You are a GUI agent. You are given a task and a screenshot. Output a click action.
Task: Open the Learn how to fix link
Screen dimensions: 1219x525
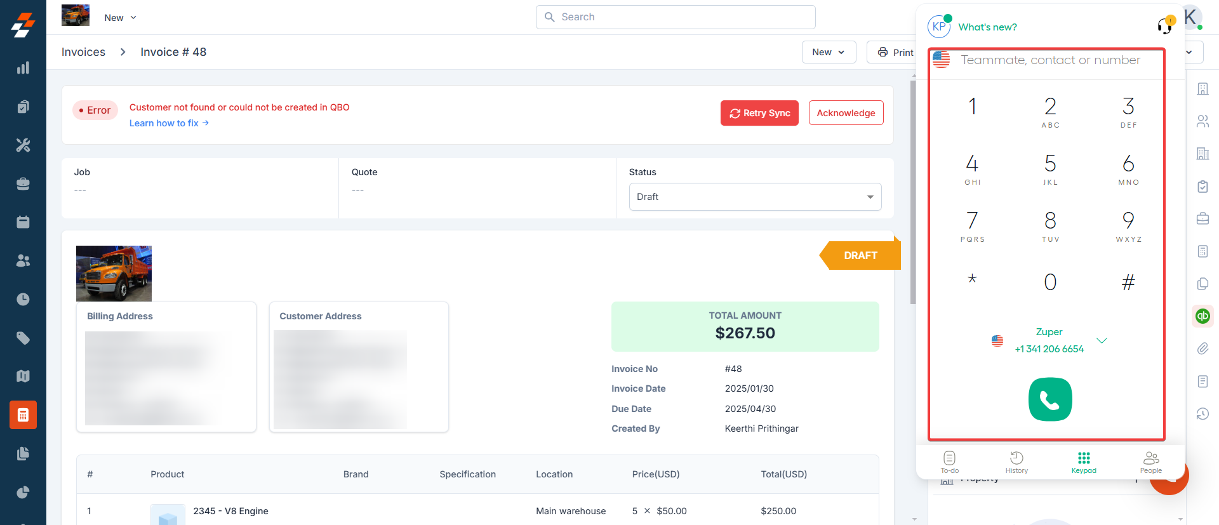click(x=169, y=123)
